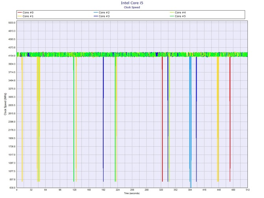Click the 192 x-axis tick label

[103, 190]
